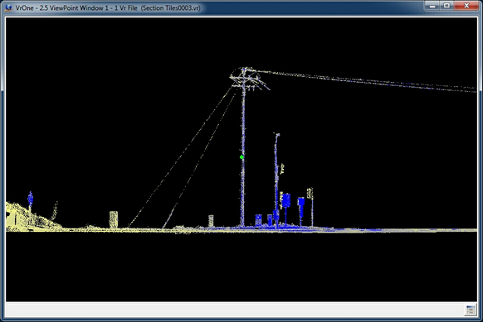The width and height of the screenshot is (483, 322).
Task: Open the VrOne application icon system menu
Action: [8, 7]
